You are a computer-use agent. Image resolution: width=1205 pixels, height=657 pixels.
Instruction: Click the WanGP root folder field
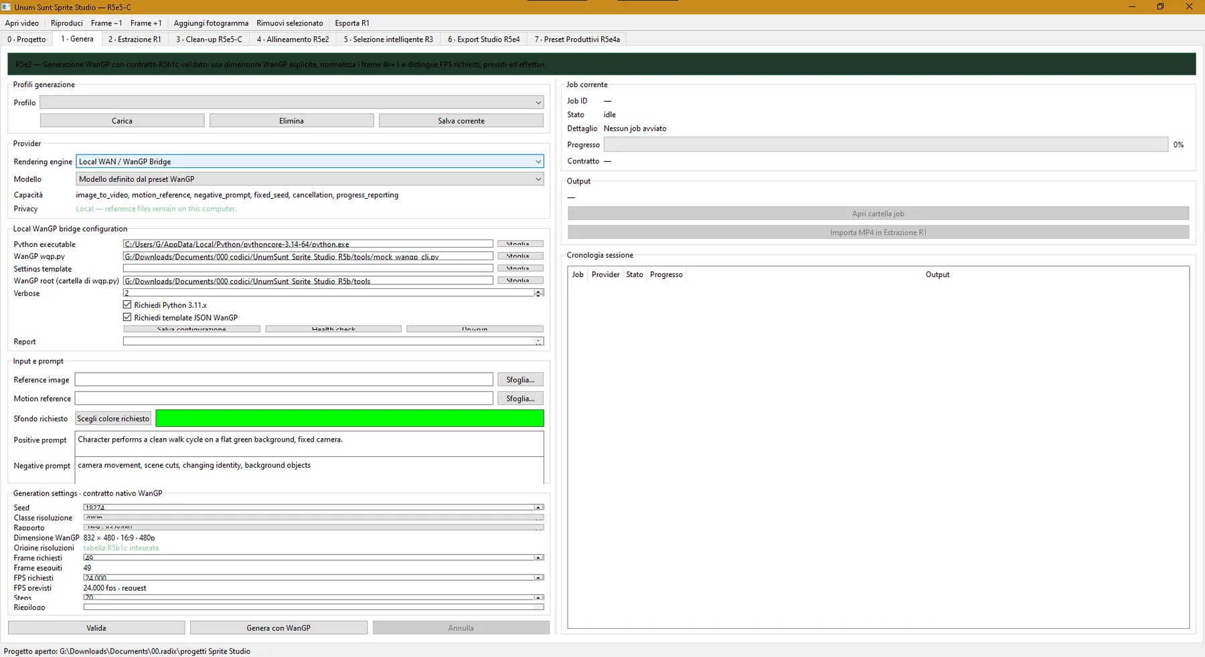tap(308, 280)
